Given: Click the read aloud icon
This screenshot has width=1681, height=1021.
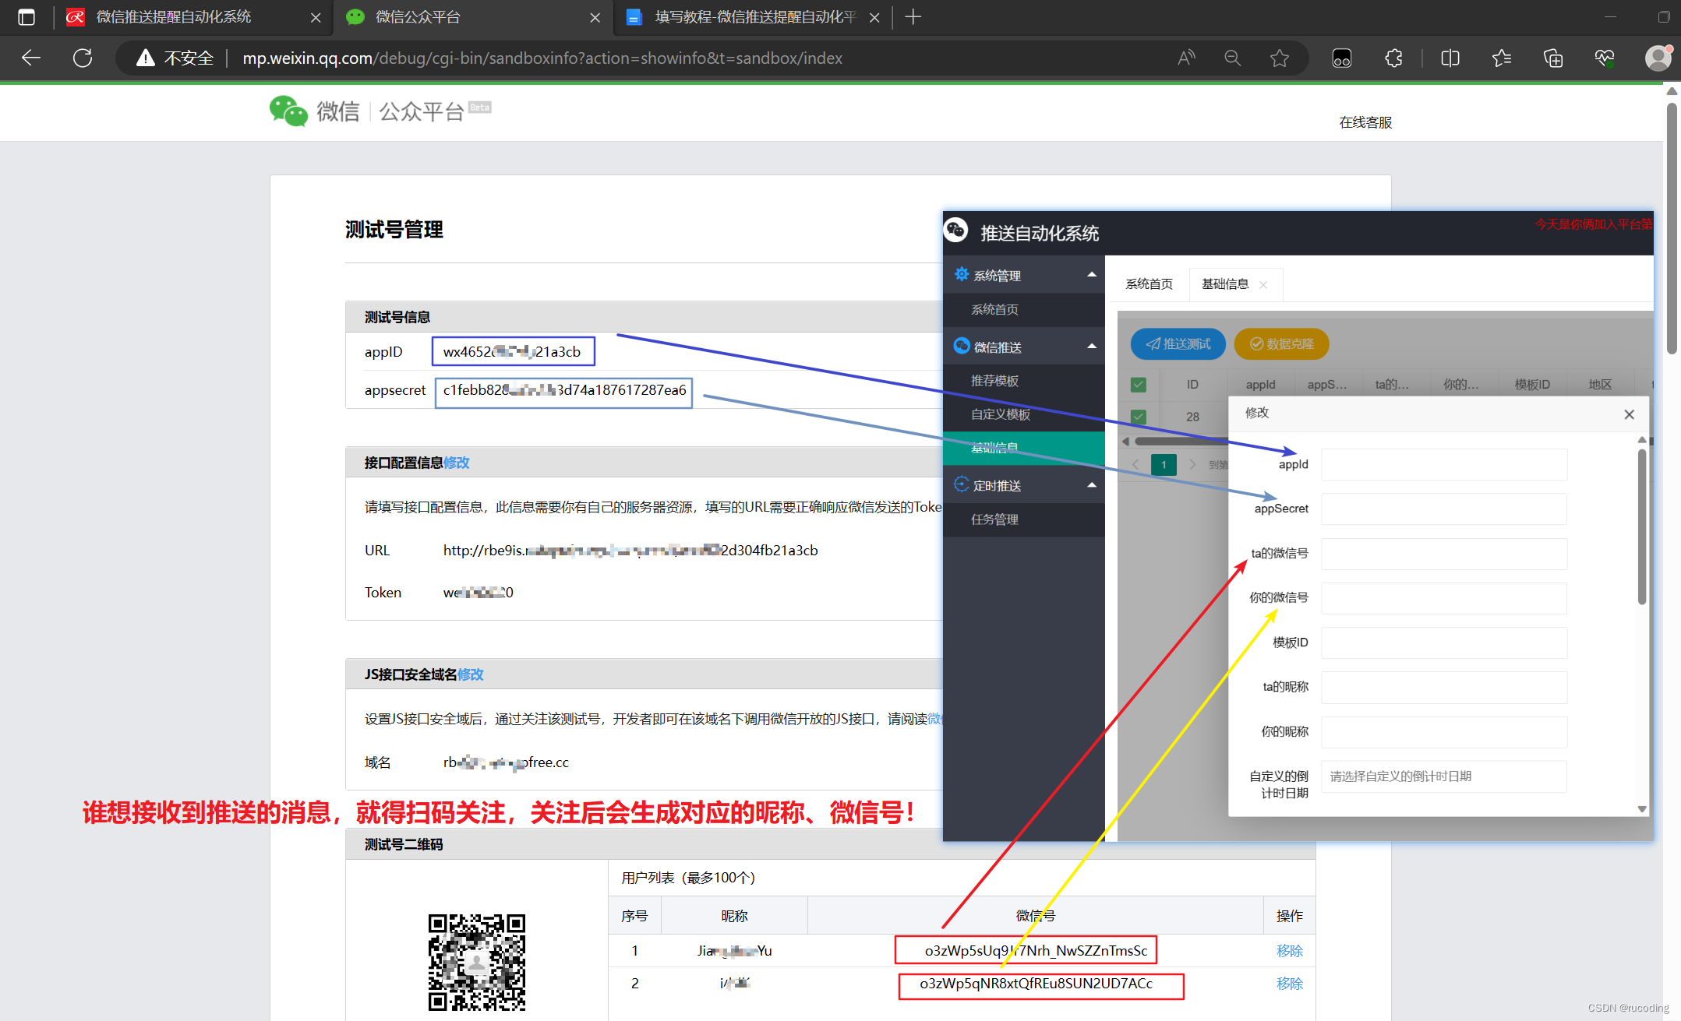Looking at the screenshot, I should pos(1186,58).
